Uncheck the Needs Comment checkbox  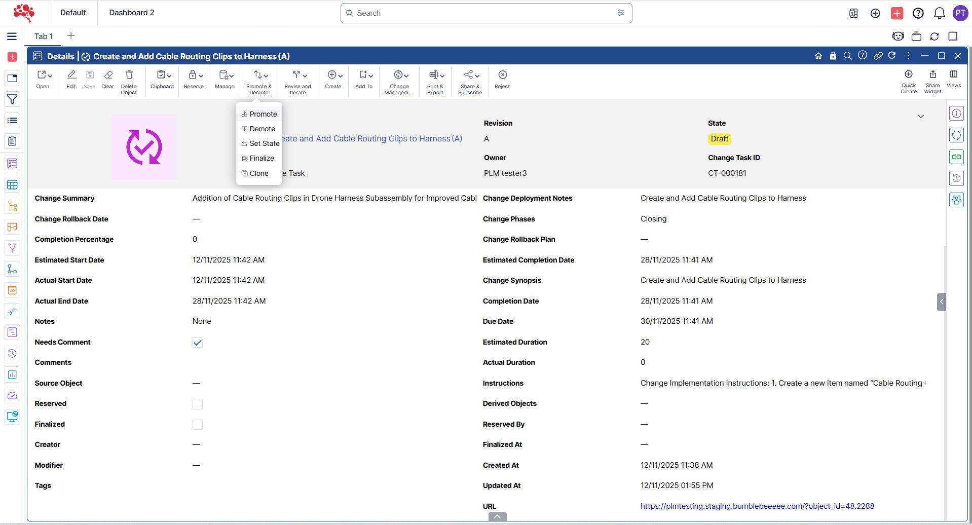click(198, 343)
